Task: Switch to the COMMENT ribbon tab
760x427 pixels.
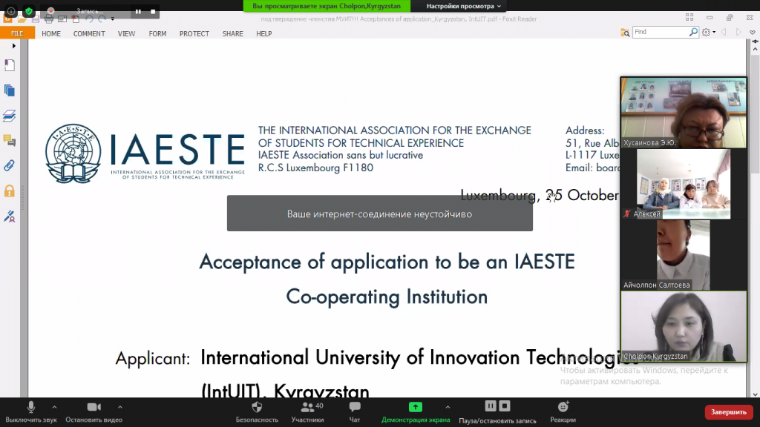Action: click(x=89, y=33)
